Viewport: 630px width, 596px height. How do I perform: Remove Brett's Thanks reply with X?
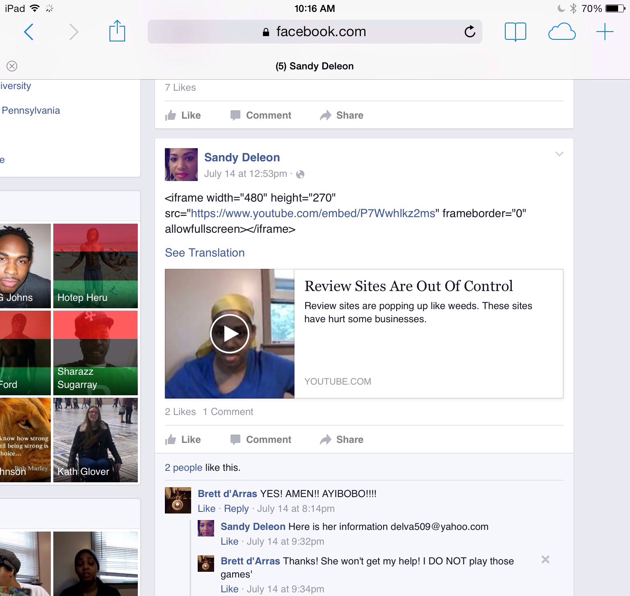pos(545,559)
